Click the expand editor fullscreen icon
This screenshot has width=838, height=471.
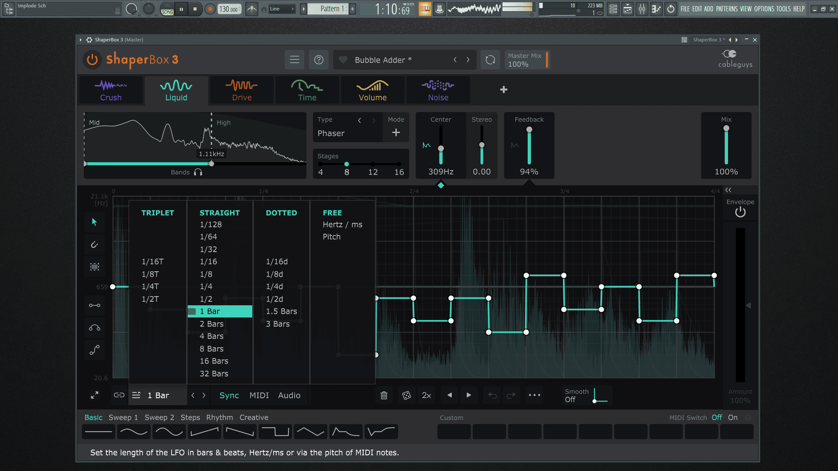click(95, 395)
